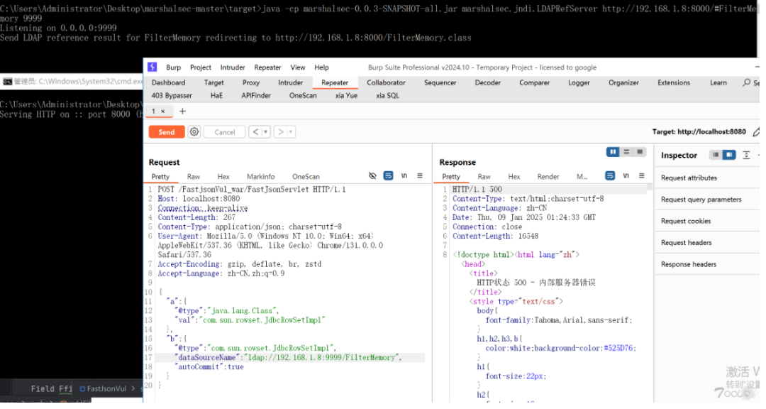
Task: Toggle word wrap icon in Request pane
Action: tap(389, 175)
